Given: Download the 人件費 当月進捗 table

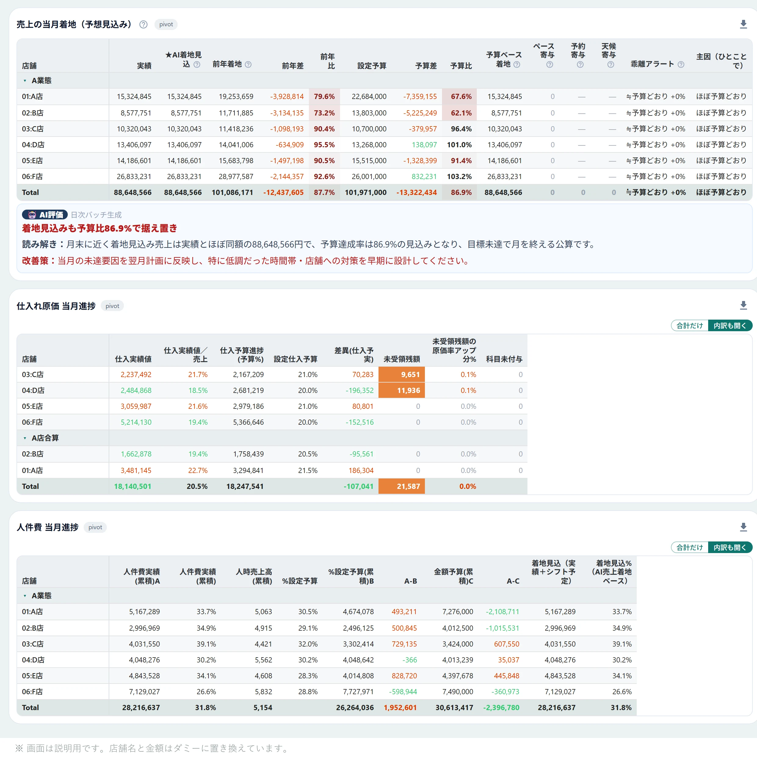Looking at the screenshot, I should [743, 527].
